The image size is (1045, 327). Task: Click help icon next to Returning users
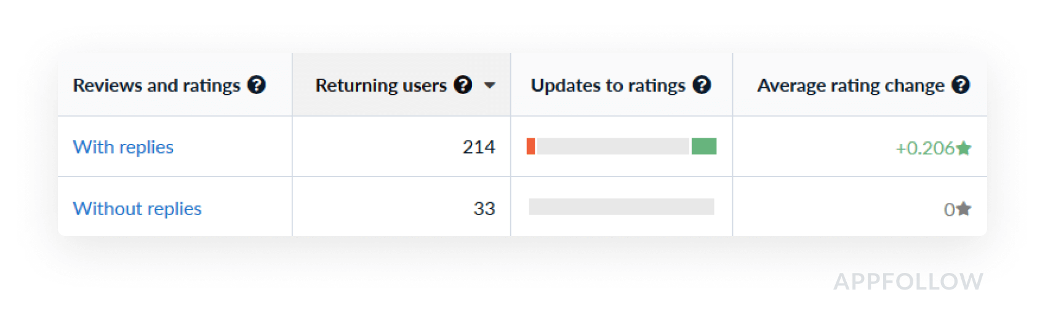click(x=463, y=85)
